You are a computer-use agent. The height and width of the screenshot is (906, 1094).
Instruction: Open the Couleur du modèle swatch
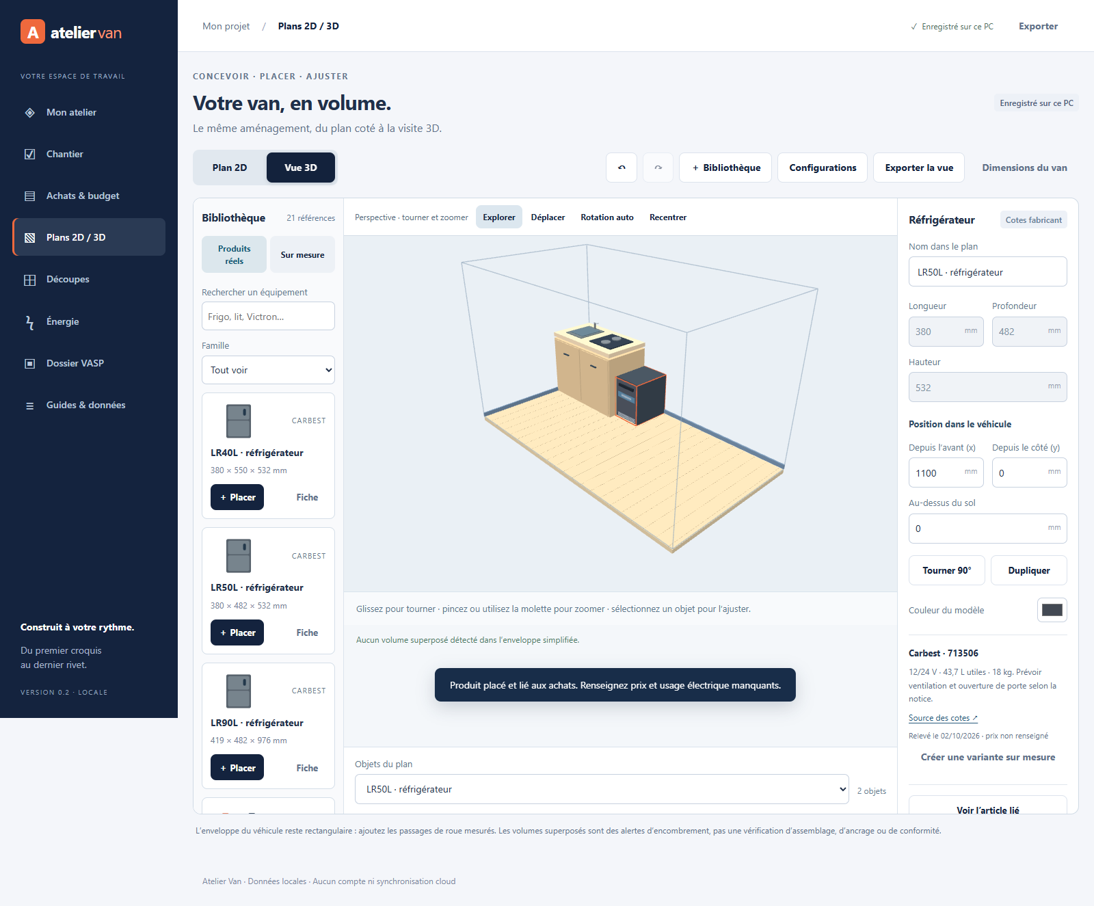(1052, 610)
